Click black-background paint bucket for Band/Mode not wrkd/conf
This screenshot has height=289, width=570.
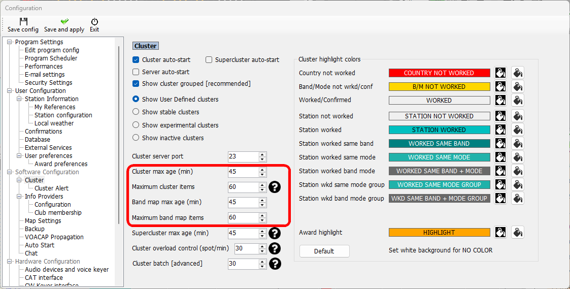click(500, 87)
